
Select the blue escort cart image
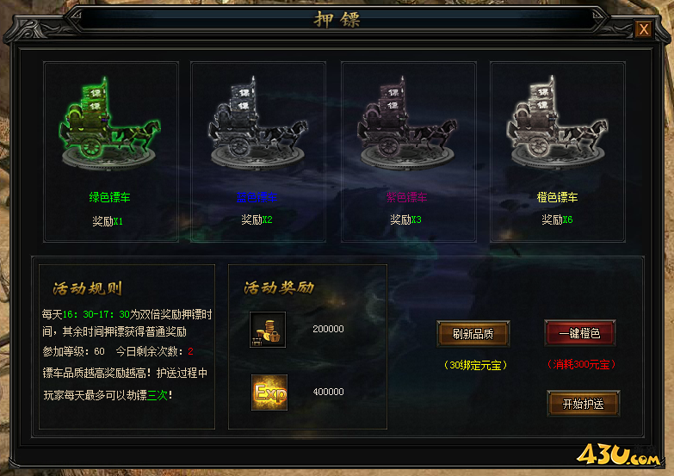point(258,123)
